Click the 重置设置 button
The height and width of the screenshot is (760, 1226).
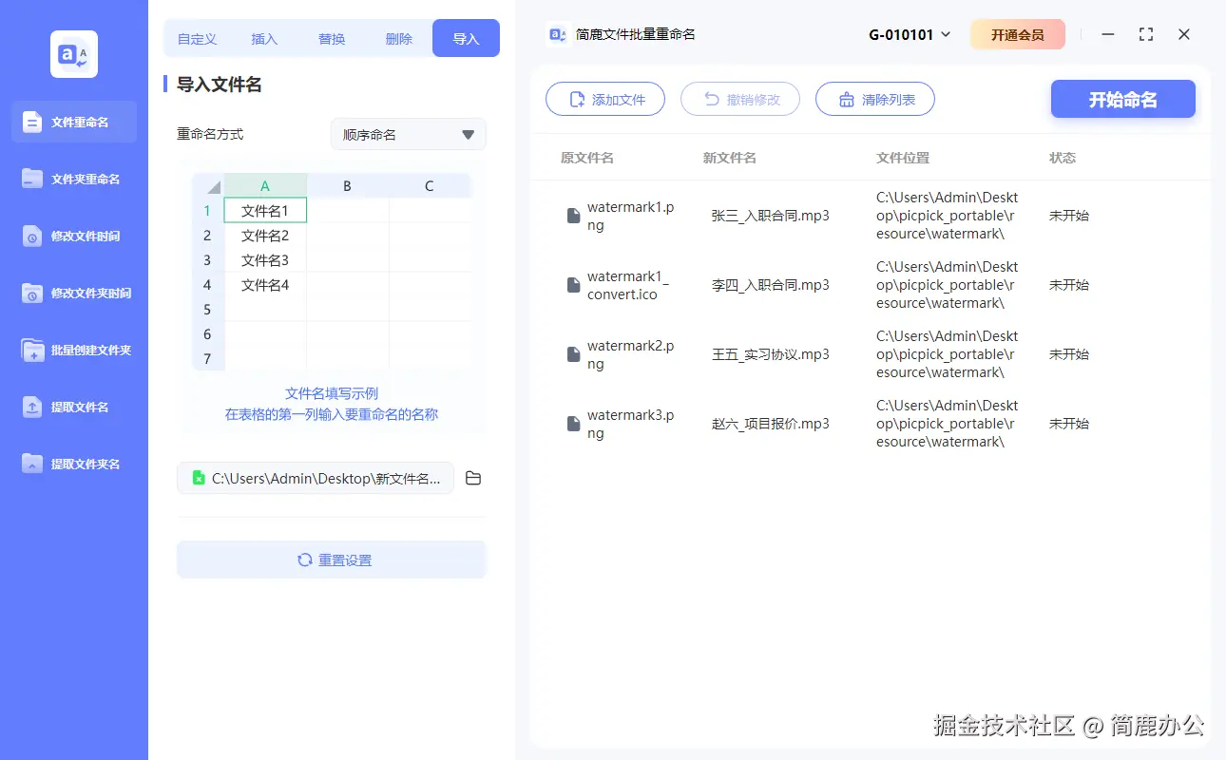(x=332, y=560)
